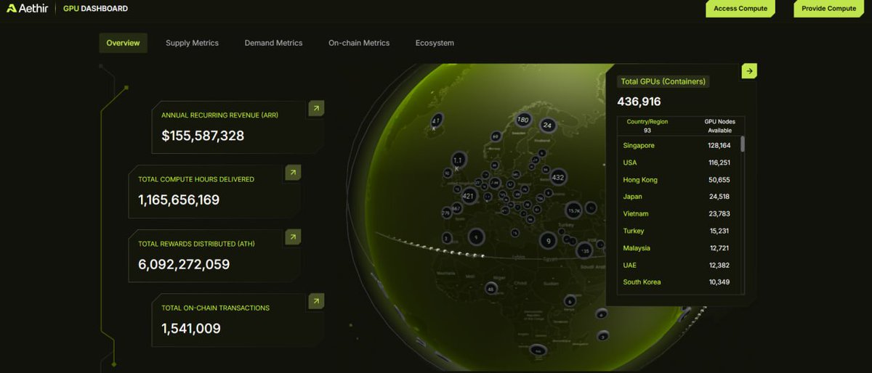Open the Total On-Chain Transactions arrow icon
The width and height of the screenshot is (872, 373).
point(316,301)
